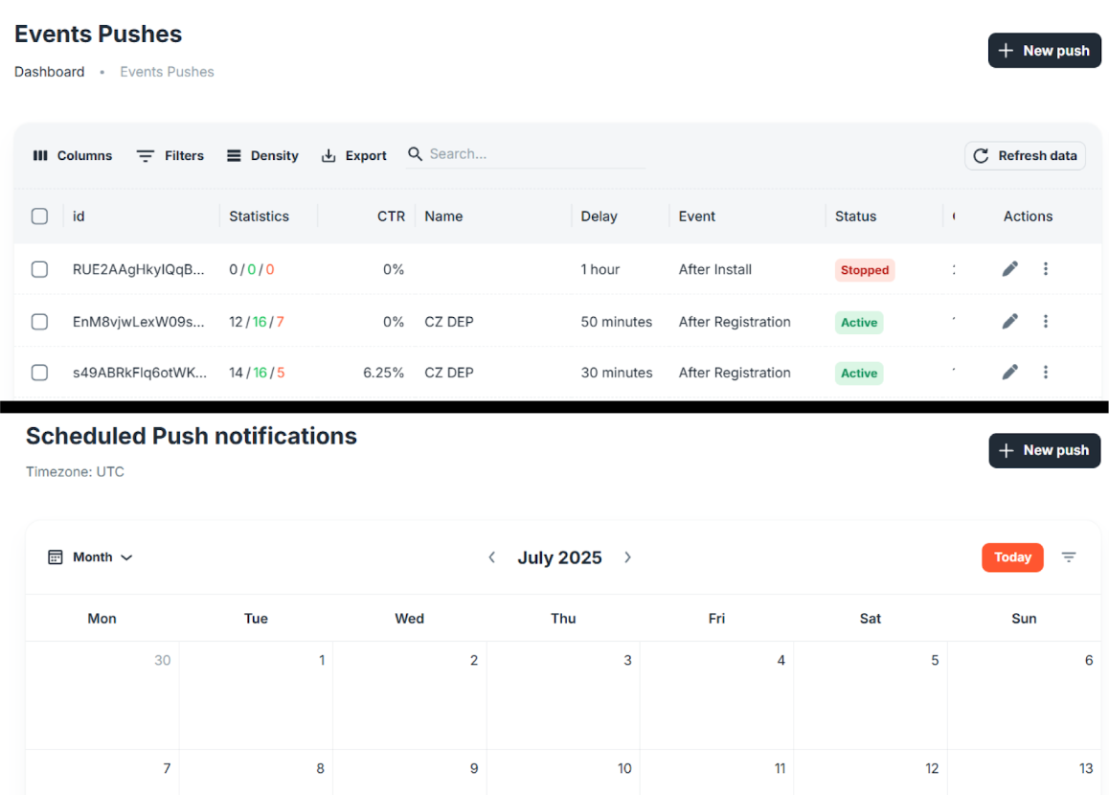Screen dimensions: 1109x795
Task: Click the Stopped status badge
Action: click(864, 269)
